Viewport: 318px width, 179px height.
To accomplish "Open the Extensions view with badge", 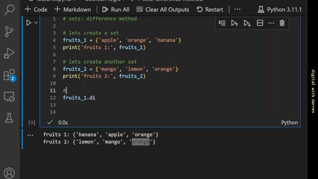I will [10, 75].
